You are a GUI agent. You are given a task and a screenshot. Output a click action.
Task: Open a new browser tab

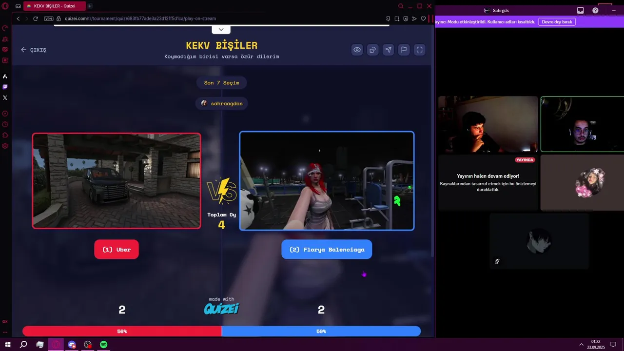(x=90, y=6)
